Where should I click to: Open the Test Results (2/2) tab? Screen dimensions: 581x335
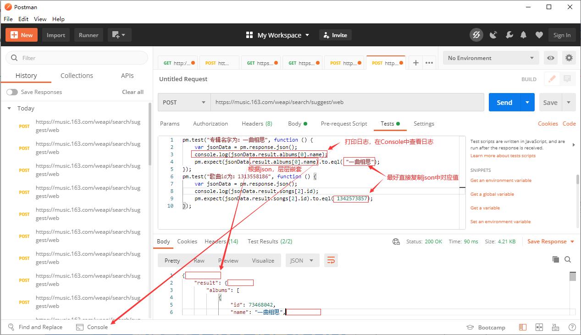coord(270,242)
